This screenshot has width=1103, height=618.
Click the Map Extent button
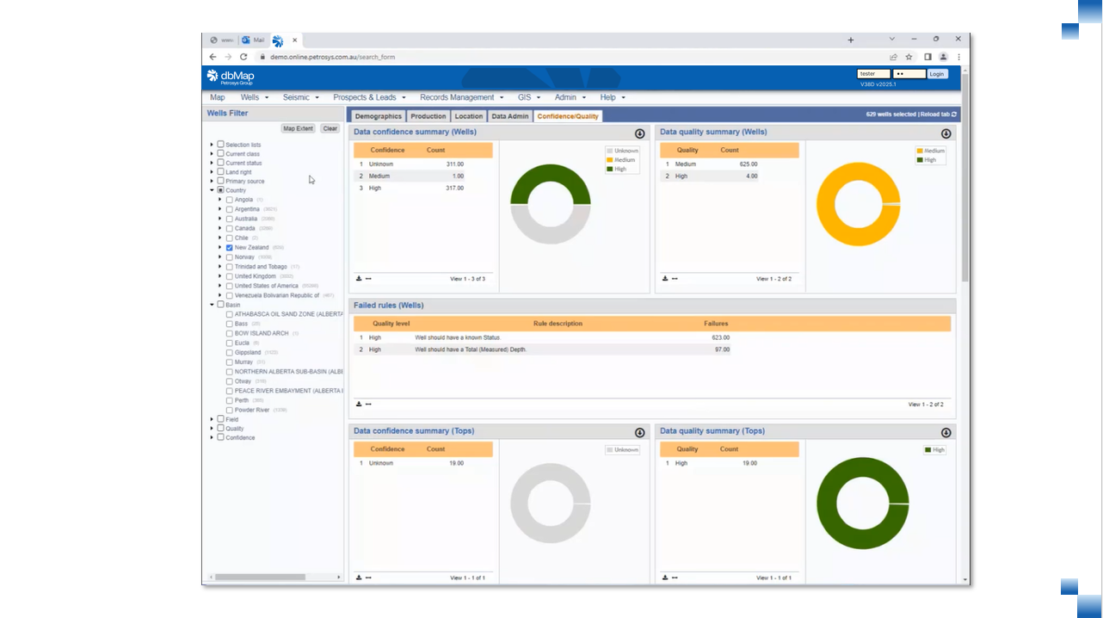tap(296, 127)
